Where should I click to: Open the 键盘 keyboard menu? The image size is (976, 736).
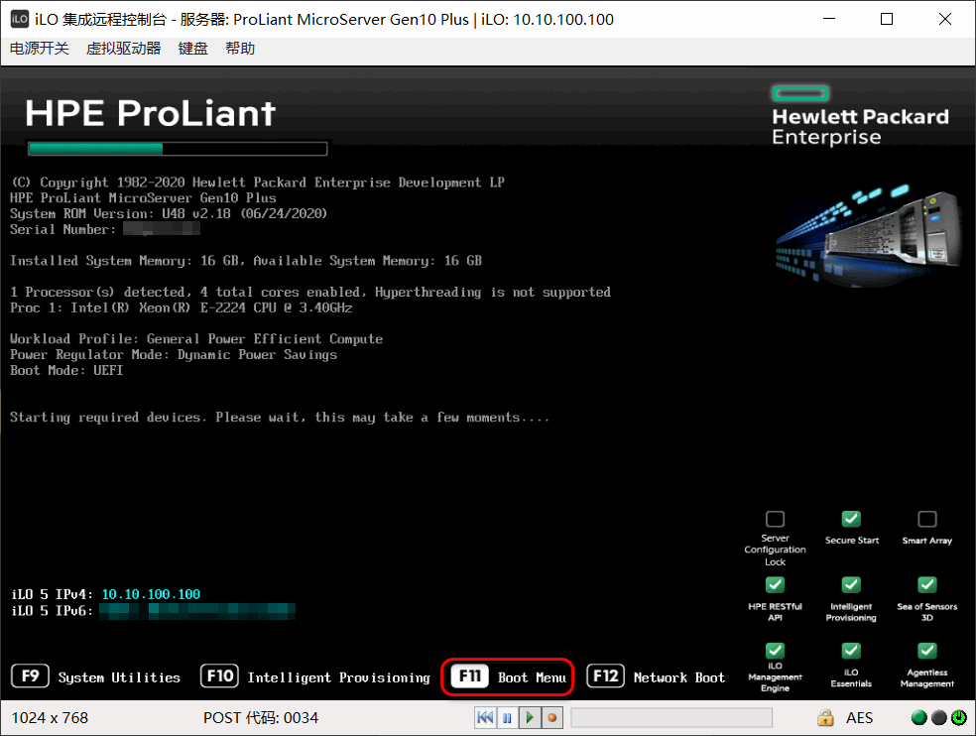pos(193,49)
